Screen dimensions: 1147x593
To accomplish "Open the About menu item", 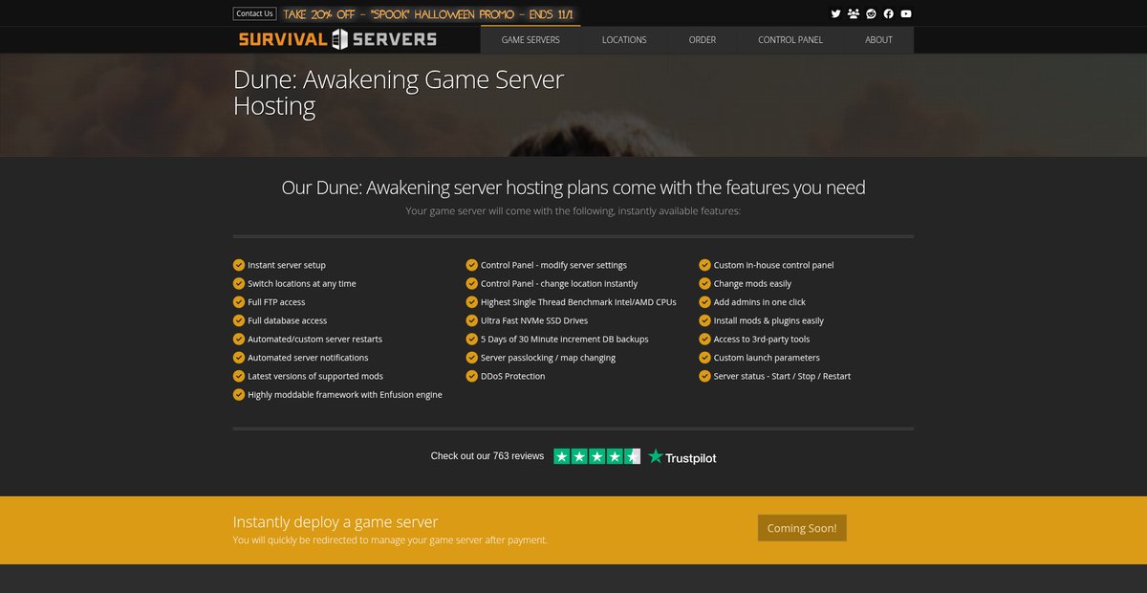I will pos(878,39).
